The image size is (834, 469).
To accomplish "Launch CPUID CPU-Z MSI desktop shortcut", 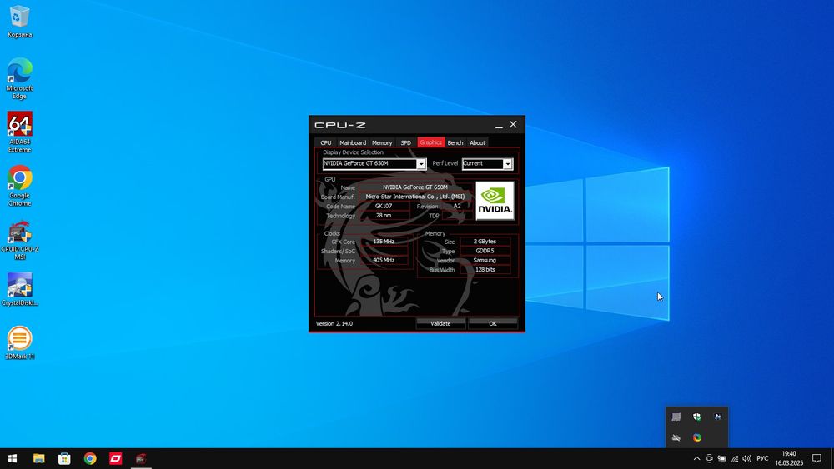I will coord(20,240).
